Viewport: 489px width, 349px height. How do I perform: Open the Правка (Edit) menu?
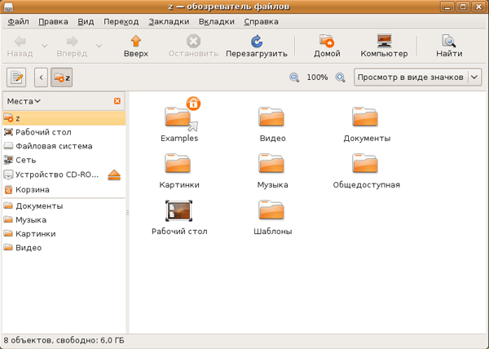[x=53, y=20]
